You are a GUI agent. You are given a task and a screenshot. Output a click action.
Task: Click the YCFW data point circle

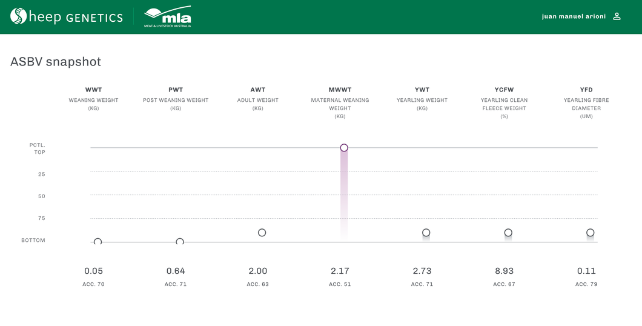point(508,233)
